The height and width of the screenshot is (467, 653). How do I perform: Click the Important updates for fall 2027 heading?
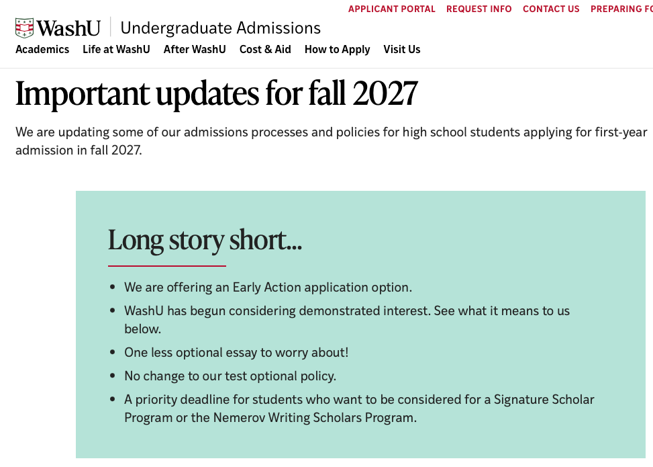click(x=217, y=93)
